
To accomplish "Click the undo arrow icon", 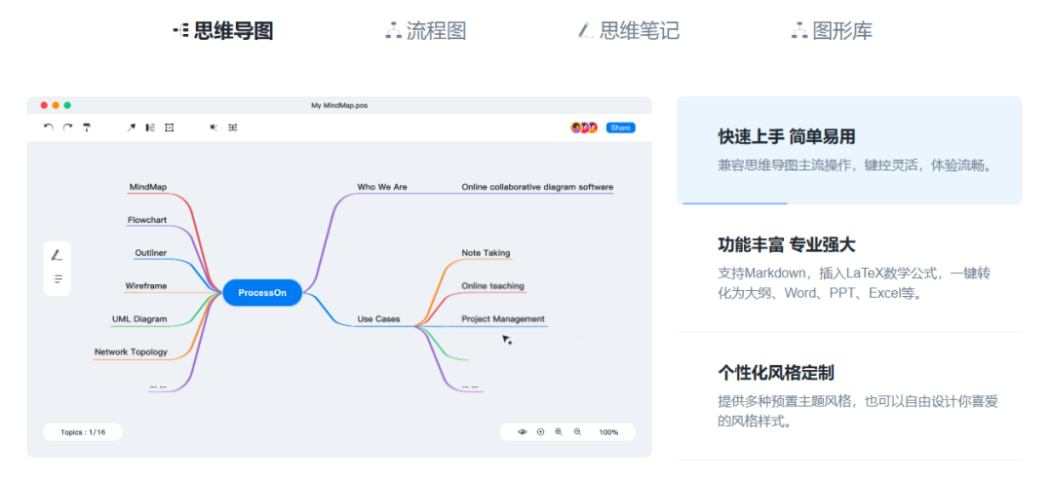I will pos(49,128).
